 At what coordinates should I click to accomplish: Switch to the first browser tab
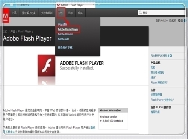pyautogui.click(x=25, y=5)
